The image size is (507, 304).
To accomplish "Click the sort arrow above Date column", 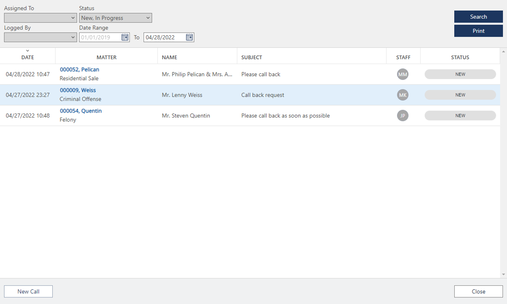I will (28, 51).
